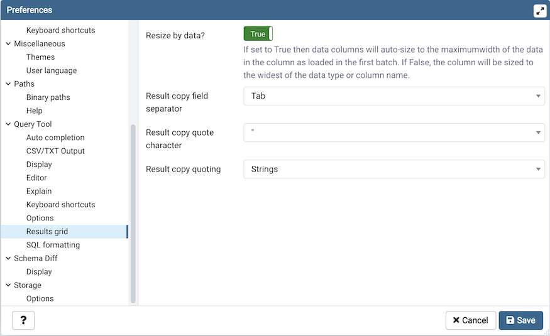Viewport: 550px width, 336px height.
Task: Collapse the Paths tree node
Action: (x=8, y=84)
